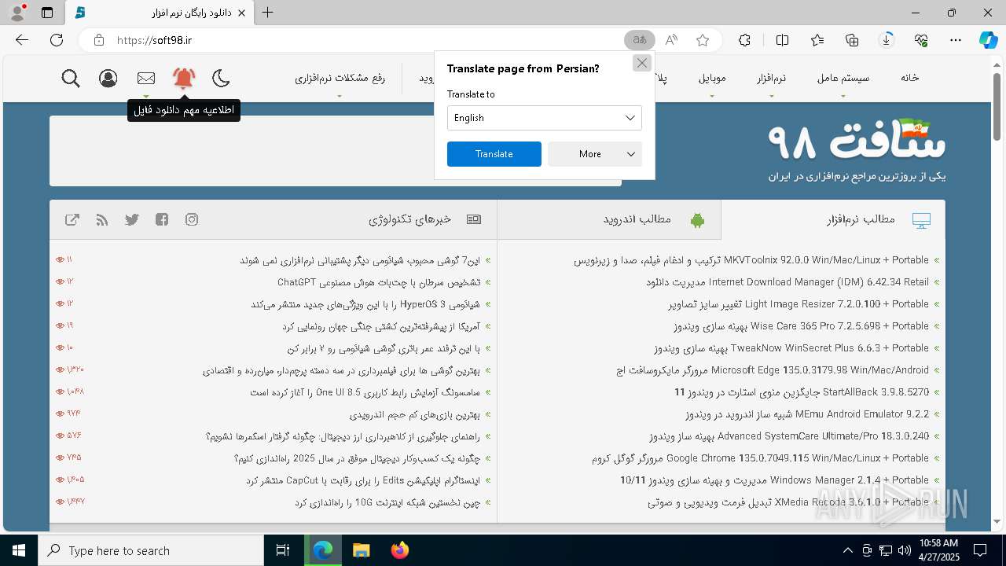
Task: Open One UI 8.5 news link
Action: pyautogui.click(x=365, y=392)
